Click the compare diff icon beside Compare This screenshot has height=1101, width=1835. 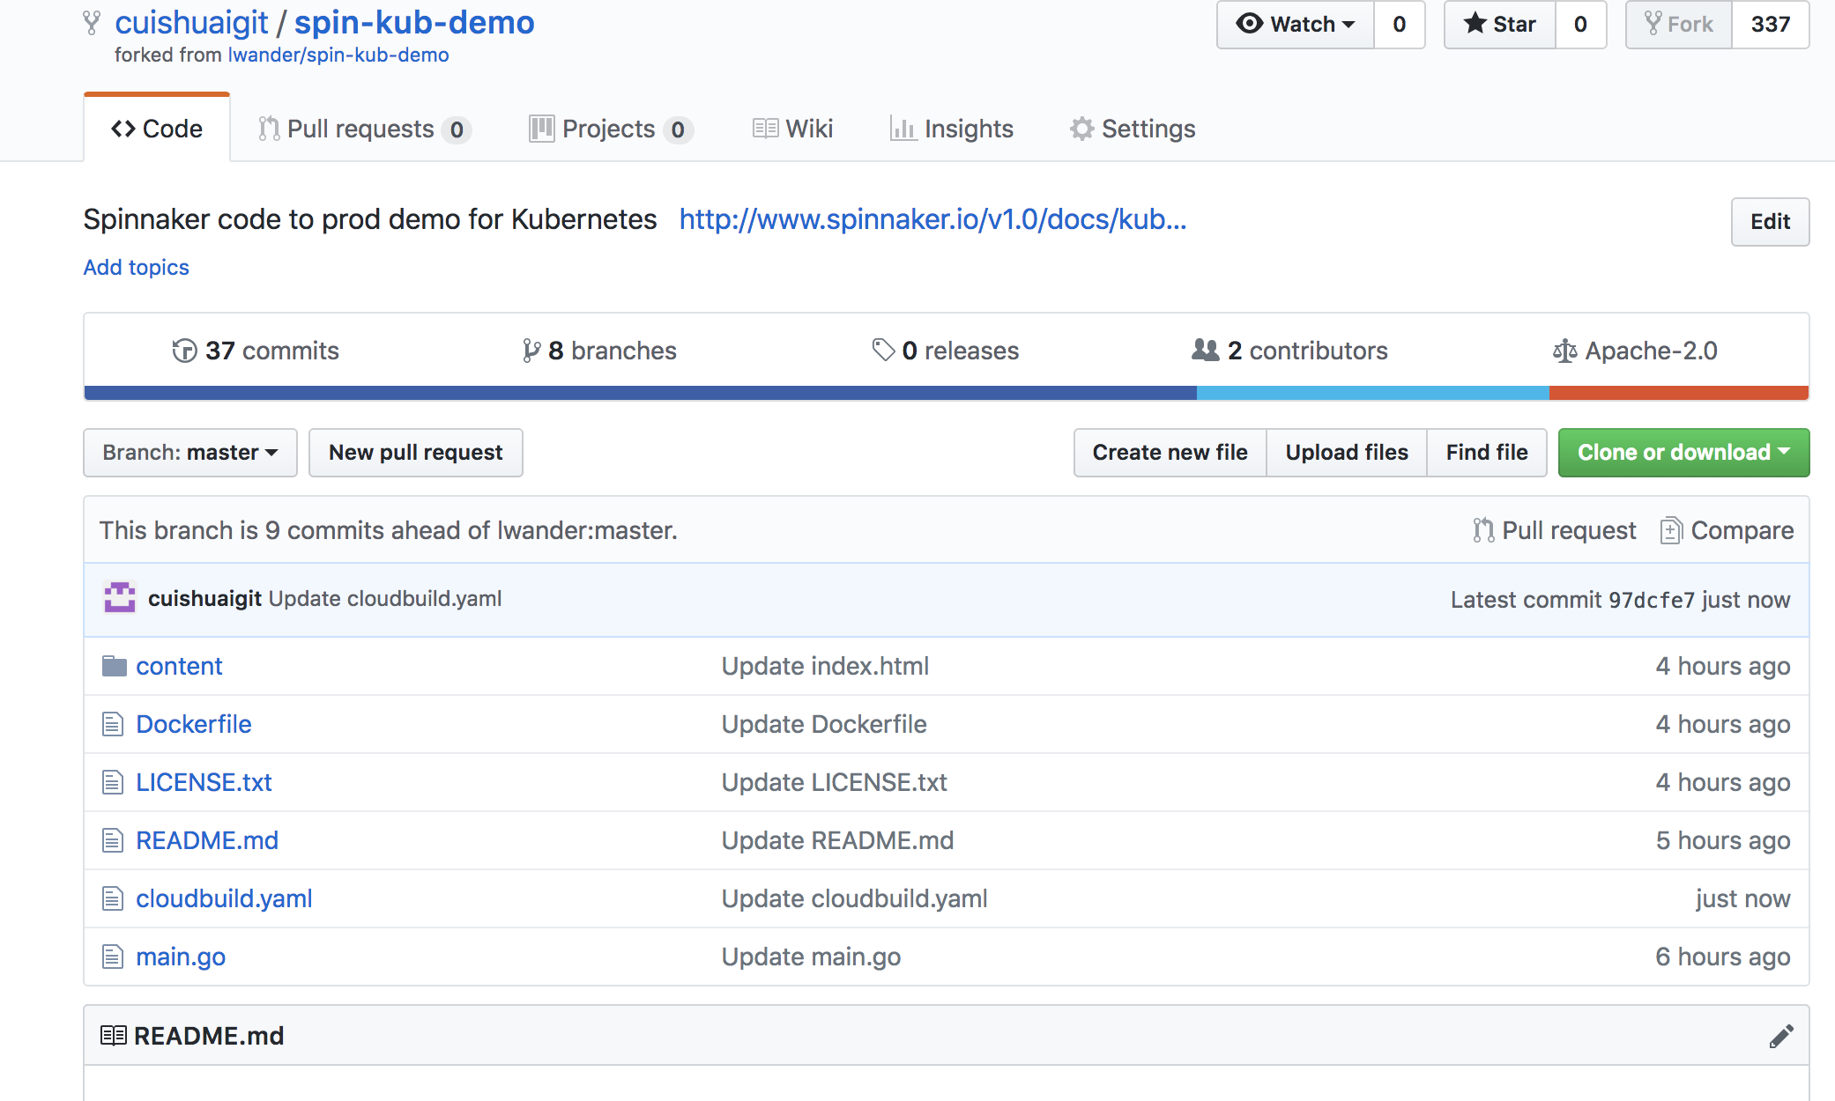coord(1671,529)
